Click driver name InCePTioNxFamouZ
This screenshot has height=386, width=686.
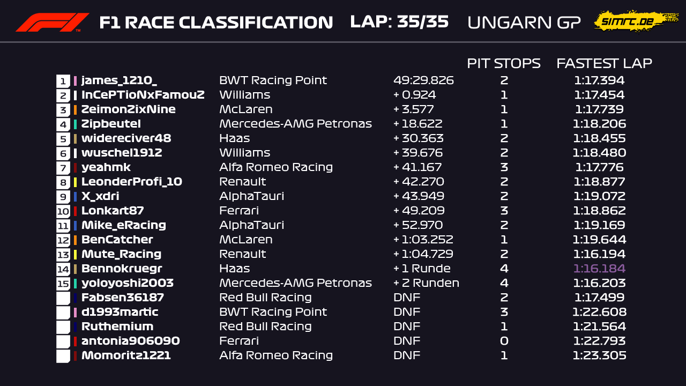(143, 95)
